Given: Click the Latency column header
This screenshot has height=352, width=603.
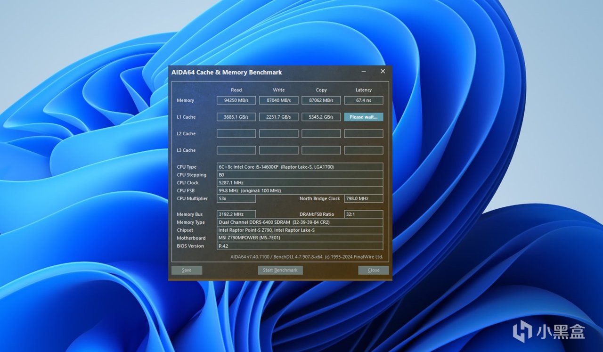Looking at the screenshot, I should pyautogui.click(x=364, y=90).
